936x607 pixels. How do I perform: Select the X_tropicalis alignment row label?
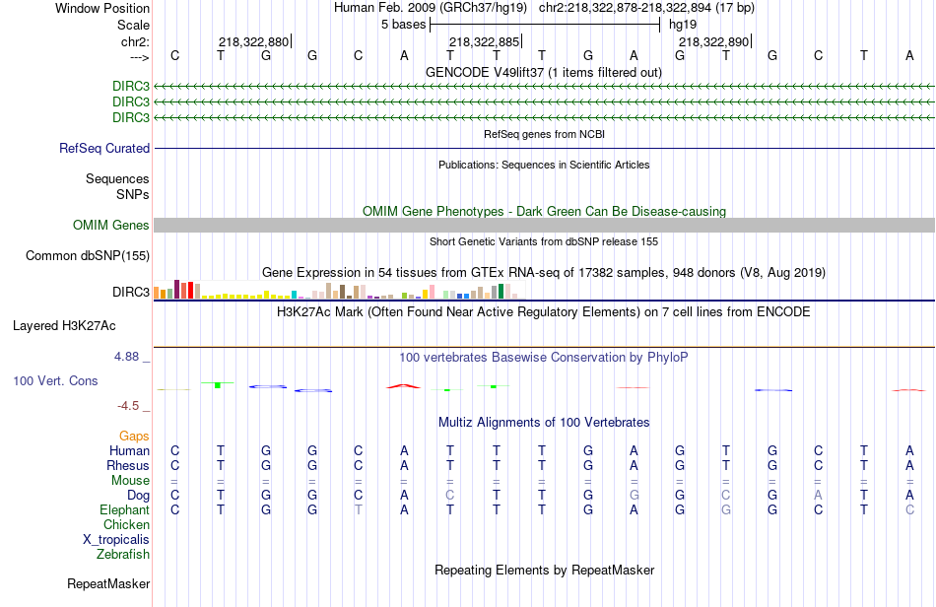click(x=116, y=540)
